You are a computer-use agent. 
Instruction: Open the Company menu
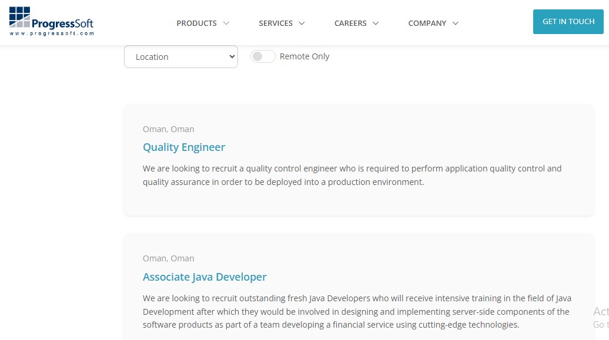tap(427, 23)
